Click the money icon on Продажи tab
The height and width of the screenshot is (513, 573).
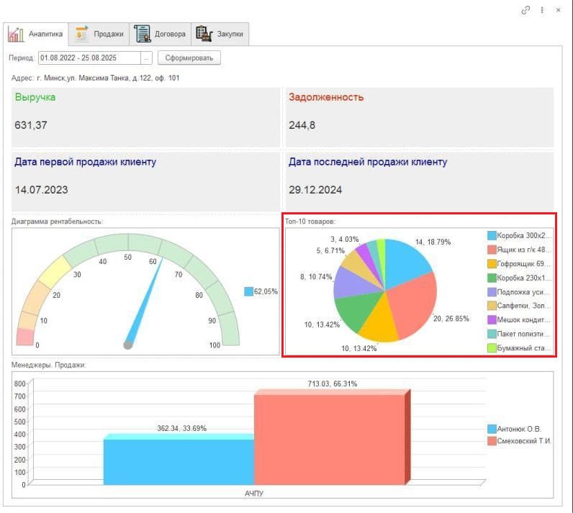tap(81, 34)
